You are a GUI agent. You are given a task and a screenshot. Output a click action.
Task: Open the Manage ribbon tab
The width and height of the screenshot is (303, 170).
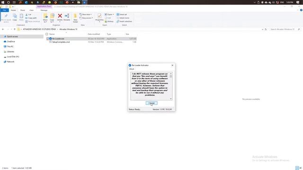tap(44, 10)
